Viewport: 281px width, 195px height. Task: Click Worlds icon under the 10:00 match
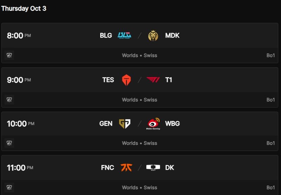point(9,143)
